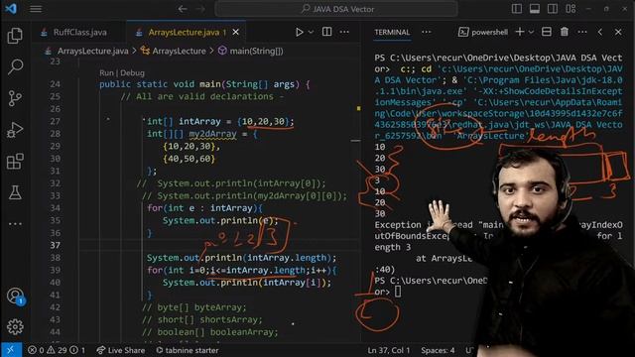The width and height of the screenshot is (635, 357).
Task: Select the TERMINAL panel tab
Action: point(392,32)
